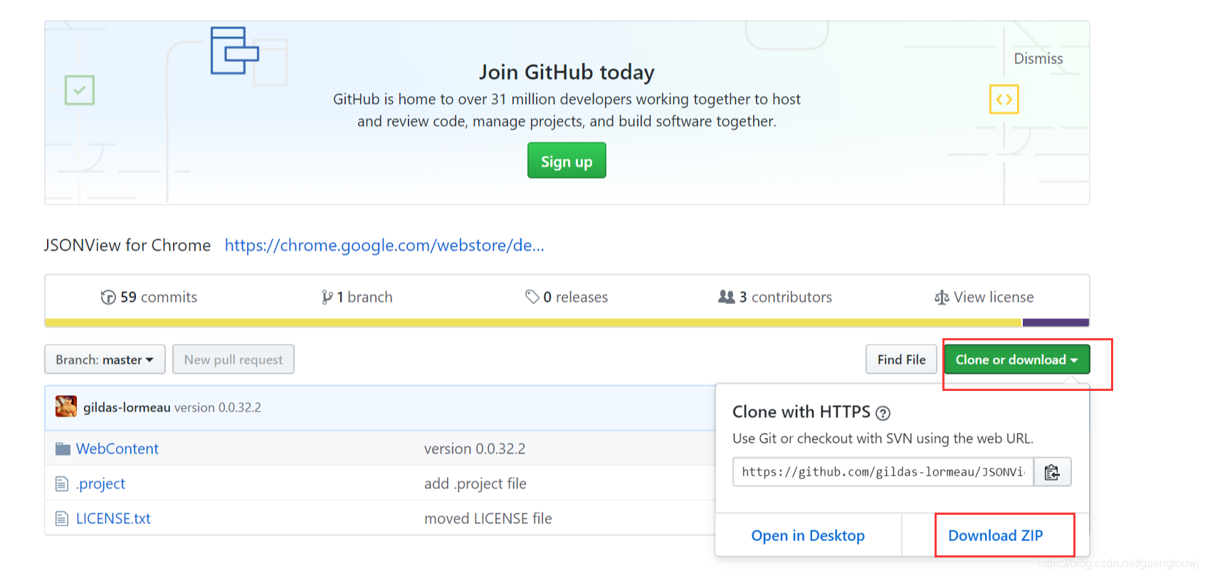View the 59 commits history
Screen dimensions: 1205x576
pyautogui.click(x=158, y=298)
